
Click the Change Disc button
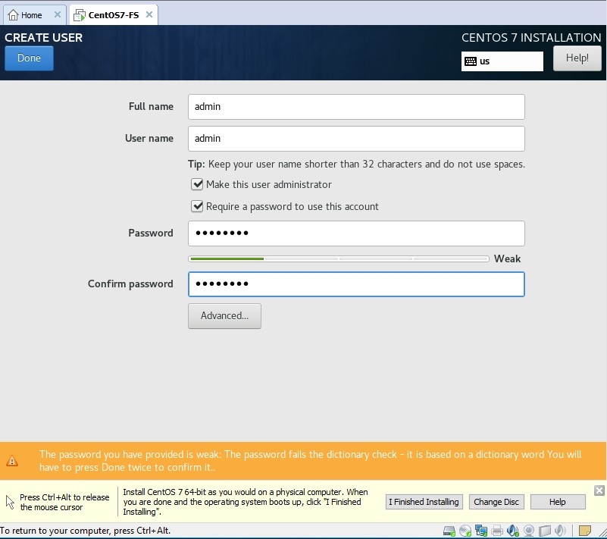(496, 502)
